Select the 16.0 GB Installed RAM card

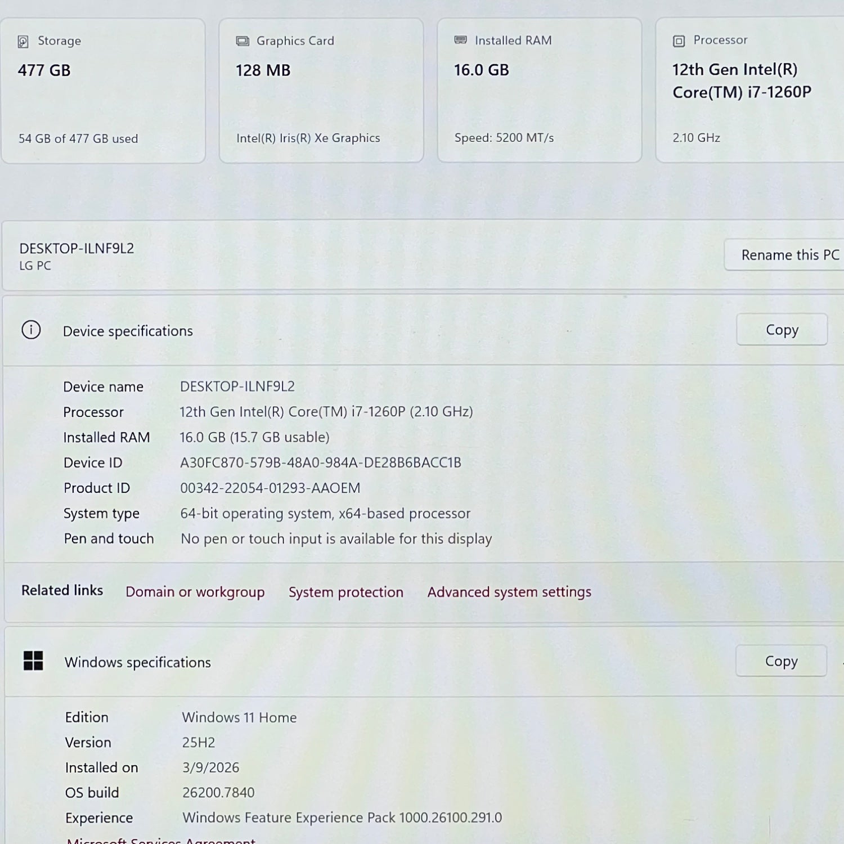539,90
